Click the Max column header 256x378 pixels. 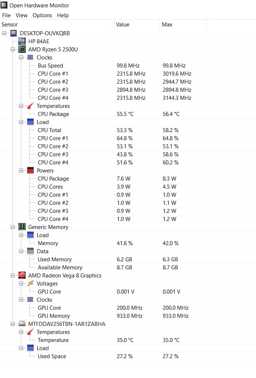pyautogui.click(x=167, y=25)
